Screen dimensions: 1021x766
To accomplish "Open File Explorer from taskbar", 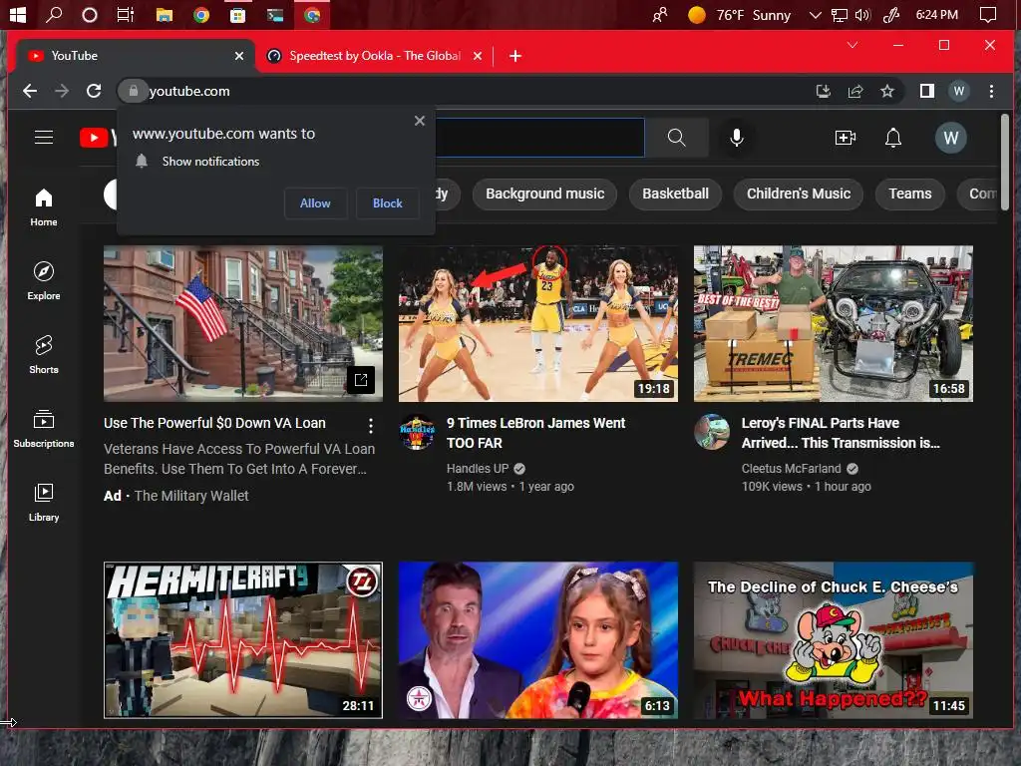I will (165, 14).
